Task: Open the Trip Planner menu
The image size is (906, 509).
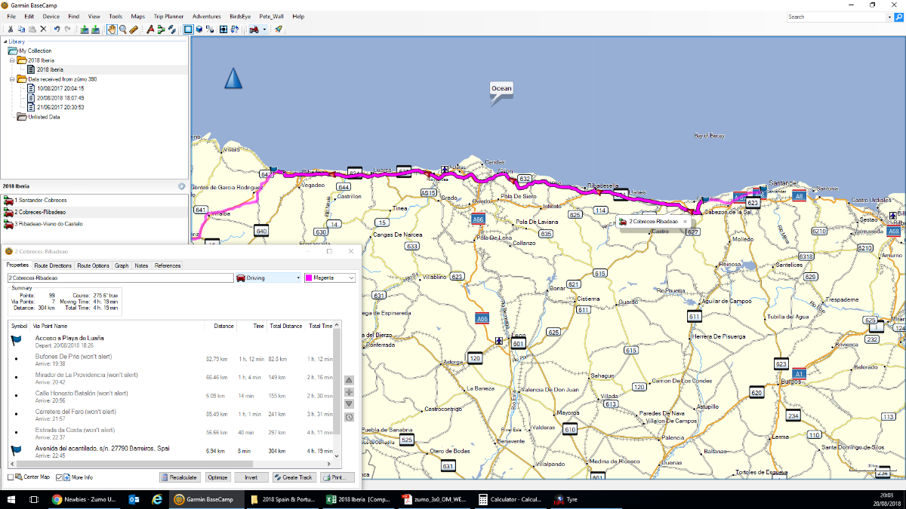Action: tap(168, 16)
